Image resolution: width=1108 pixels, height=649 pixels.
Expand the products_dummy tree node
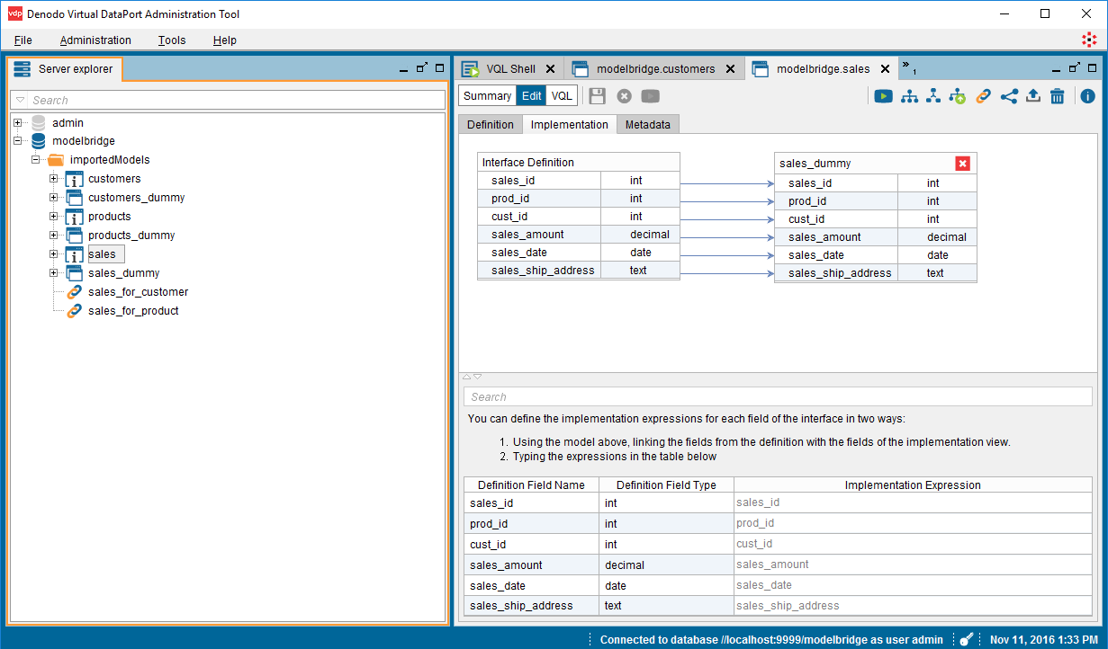point(53,236)
